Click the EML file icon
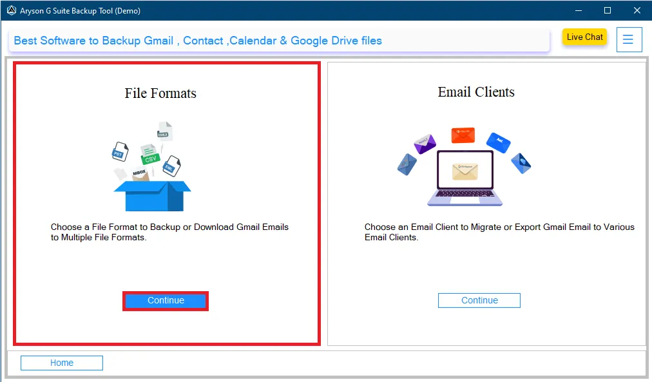This screenshot has height=382, width=652. click(x=171, y=166)
